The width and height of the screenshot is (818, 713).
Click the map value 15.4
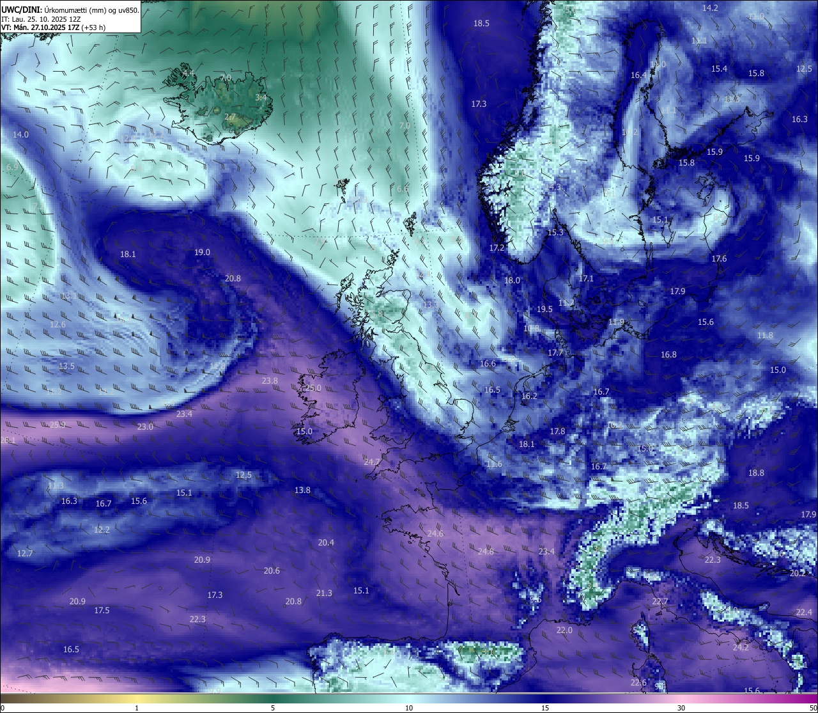tap(719, 68)
